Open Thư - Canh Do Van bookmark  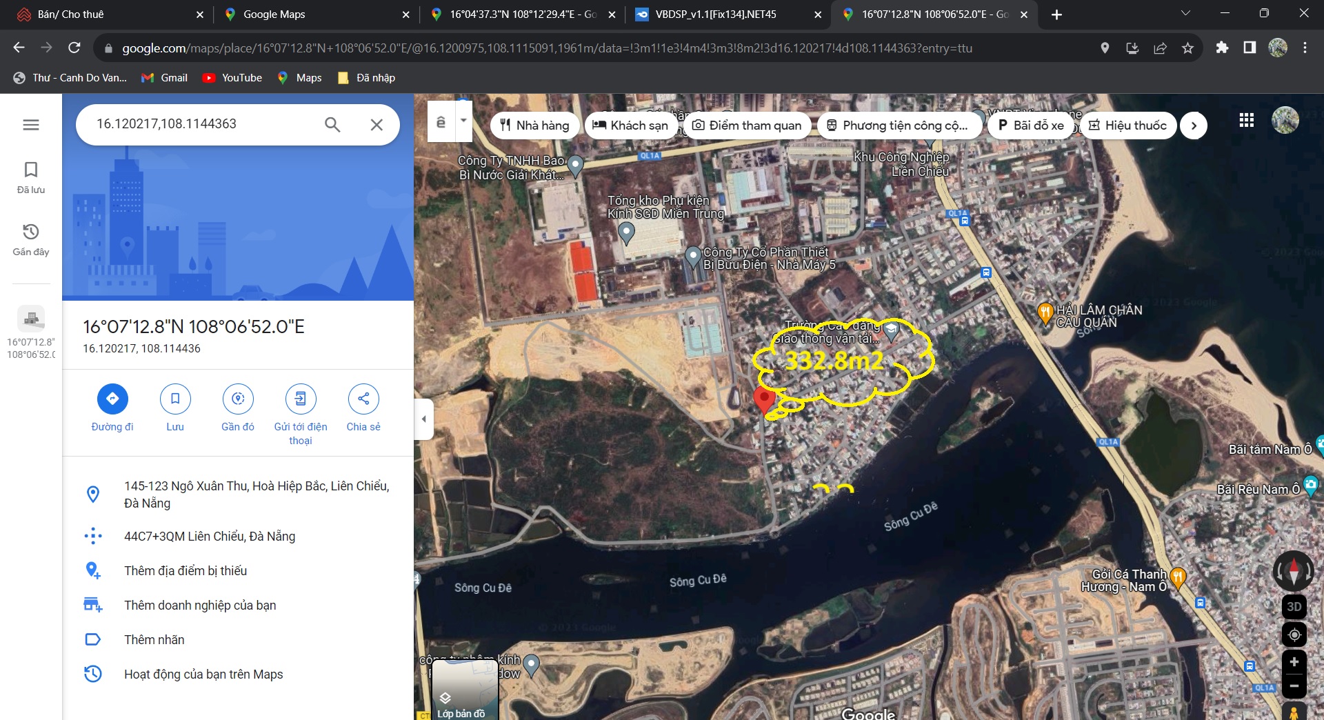tap(70, 78)
